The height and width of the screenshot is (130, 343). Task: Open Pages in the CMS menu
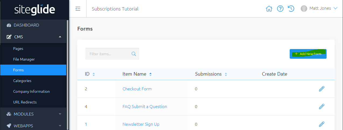18,49
